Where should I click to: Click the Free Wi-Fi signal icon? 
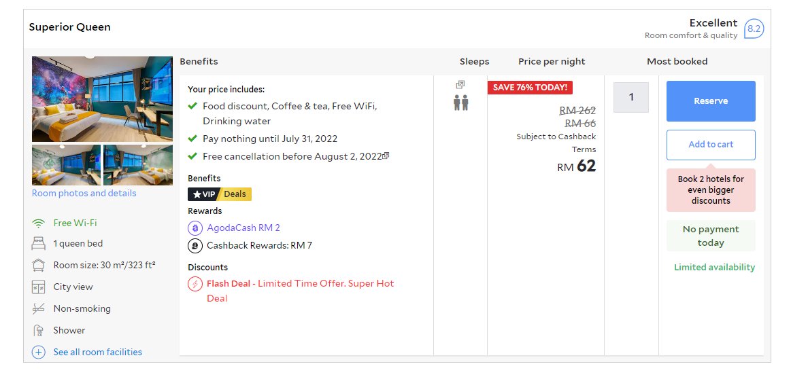[38, 223]
